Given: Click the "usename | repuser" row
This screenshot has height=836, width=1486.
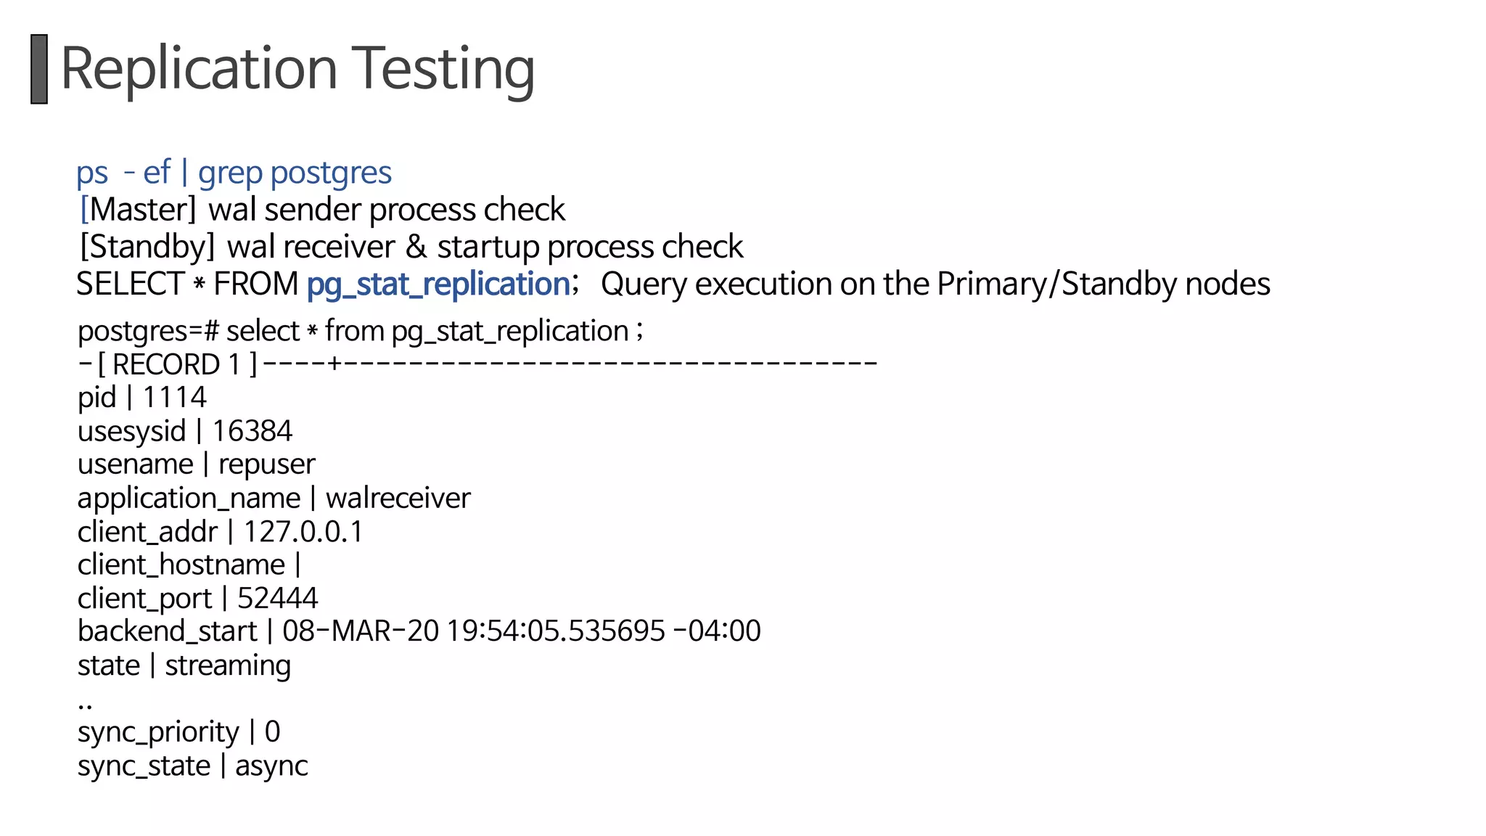Looking at the screenshot, I should (x=196, y=464).
